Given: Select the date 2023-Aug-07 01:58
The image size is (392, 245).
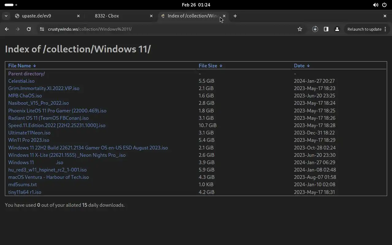Looking at the screenshot, I should 315,177.
